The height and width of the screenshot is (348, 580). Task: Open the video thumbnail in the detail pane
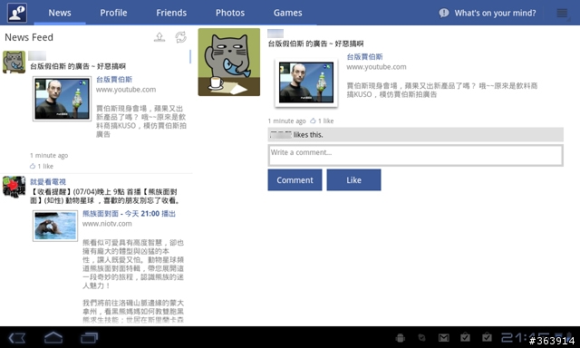click(306, 82)
